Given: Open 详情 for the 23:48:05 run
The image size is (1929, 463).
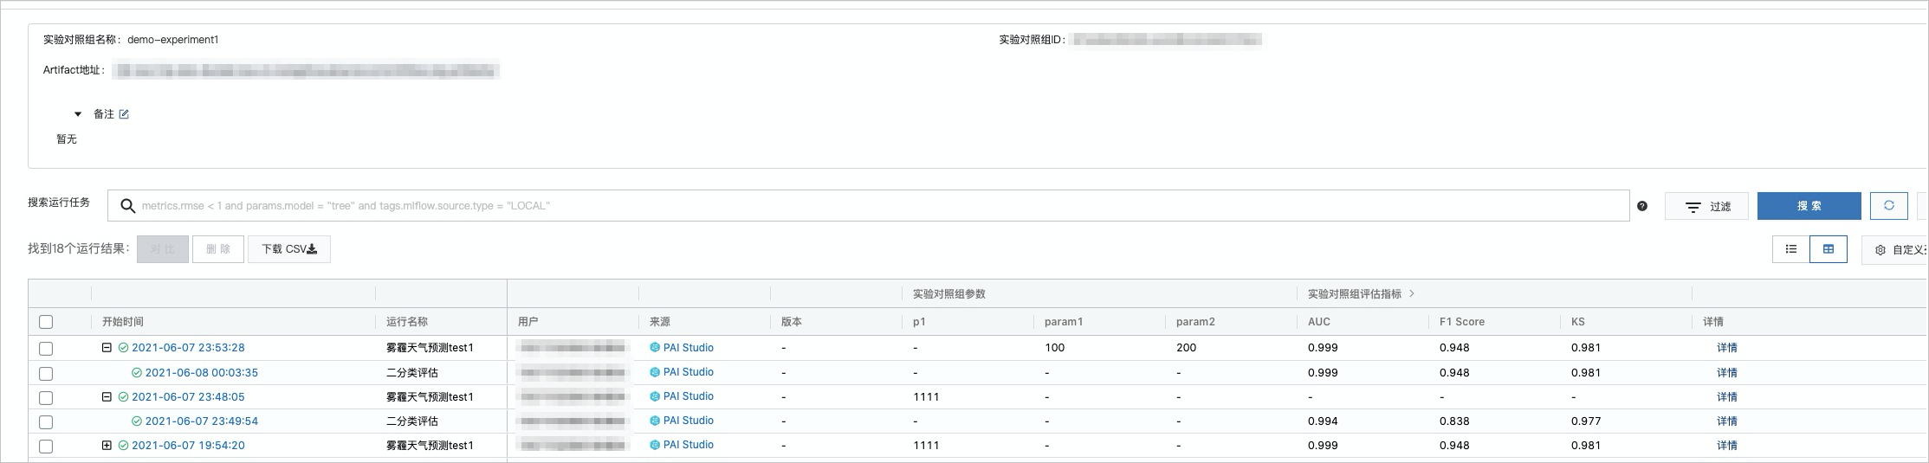Looking at the screenshot, I should pyautogui.click(x=1727, y=397).
